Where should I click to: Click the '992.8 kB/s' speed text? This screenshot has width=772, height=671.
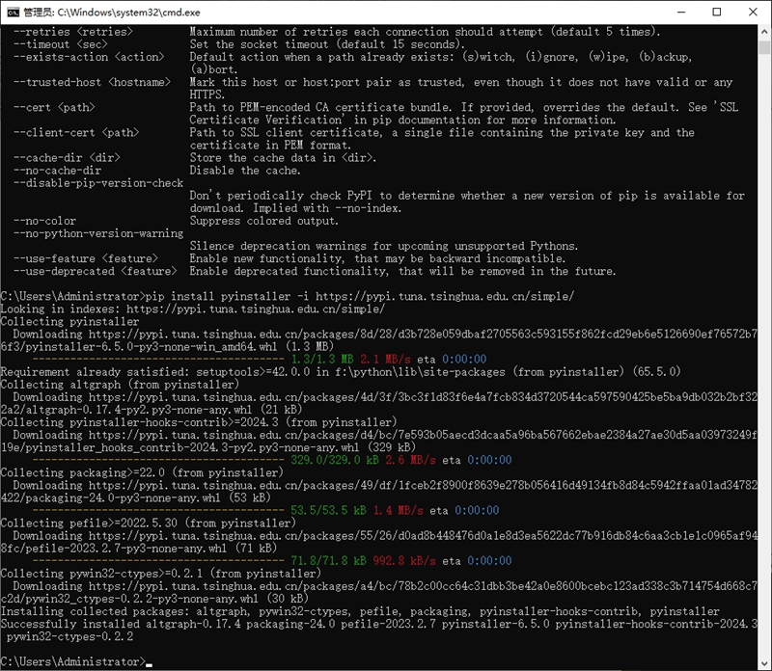point(404,561)
